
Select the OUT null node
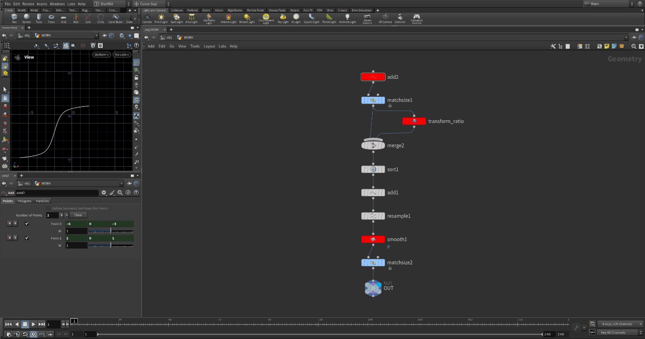(x=373, y=288)
